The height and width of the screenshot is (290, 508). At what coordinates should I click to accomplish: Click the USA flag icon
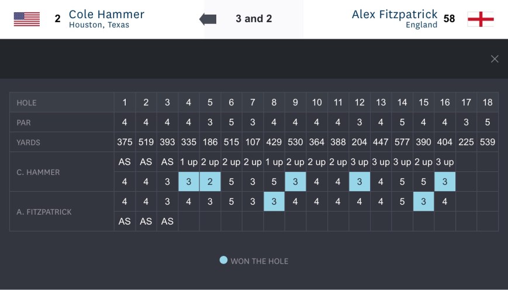27,19
